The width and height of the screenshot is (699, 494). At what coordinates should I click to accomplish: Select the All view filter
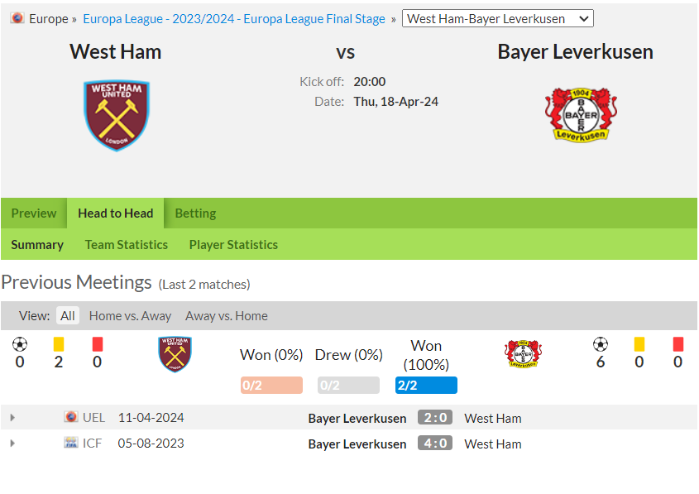(67, 315)
